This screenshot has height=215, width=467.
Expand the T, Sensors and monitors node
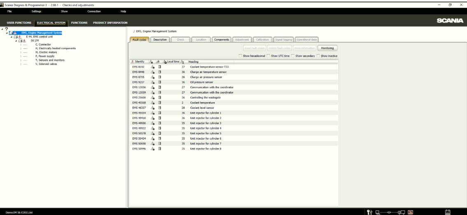click(21, 60)
